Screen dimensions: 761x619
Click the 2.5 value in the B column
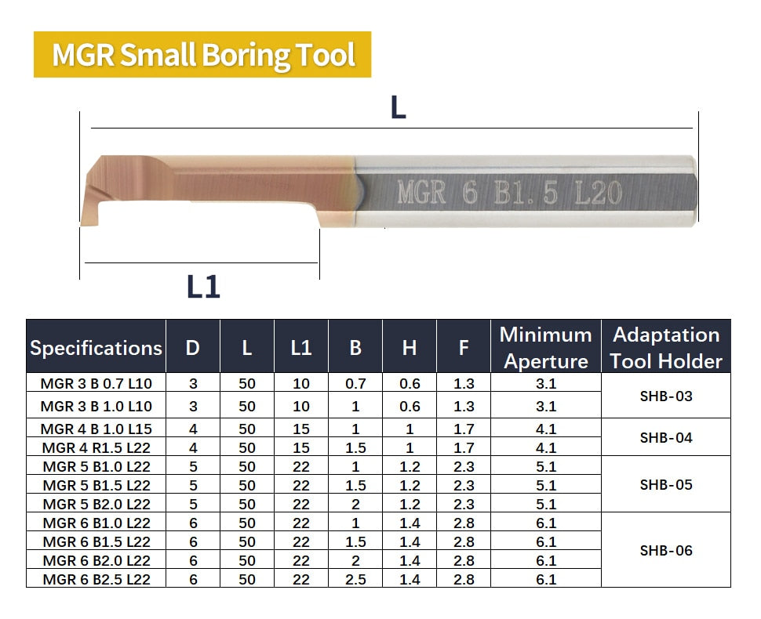pyautogui.click(x=355, y=579)
